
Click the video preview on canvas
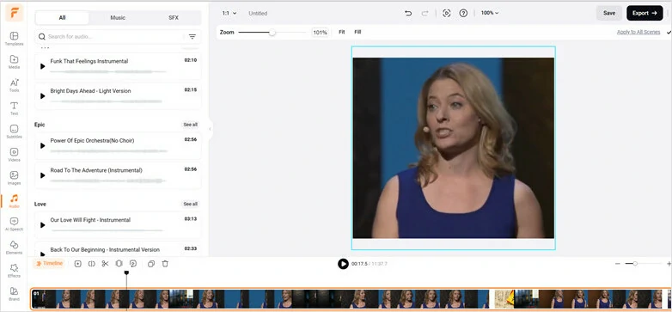pos(454,148)
